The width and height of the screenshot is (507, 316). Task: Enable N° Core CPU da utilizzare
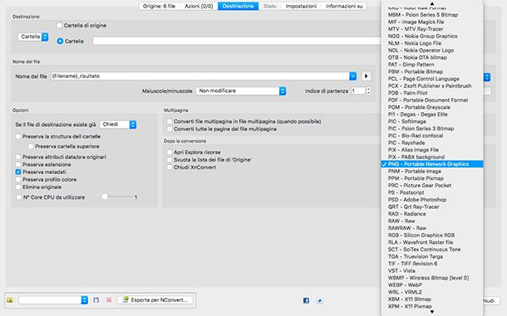(19, 197)
